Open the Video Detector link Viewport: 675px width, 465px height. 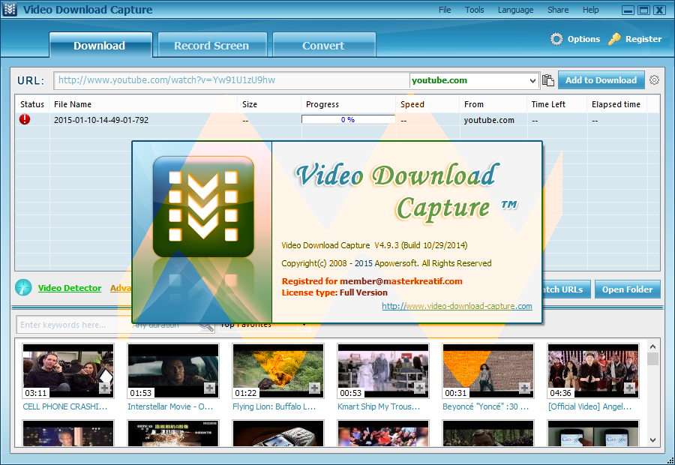[x=70, y=288]
